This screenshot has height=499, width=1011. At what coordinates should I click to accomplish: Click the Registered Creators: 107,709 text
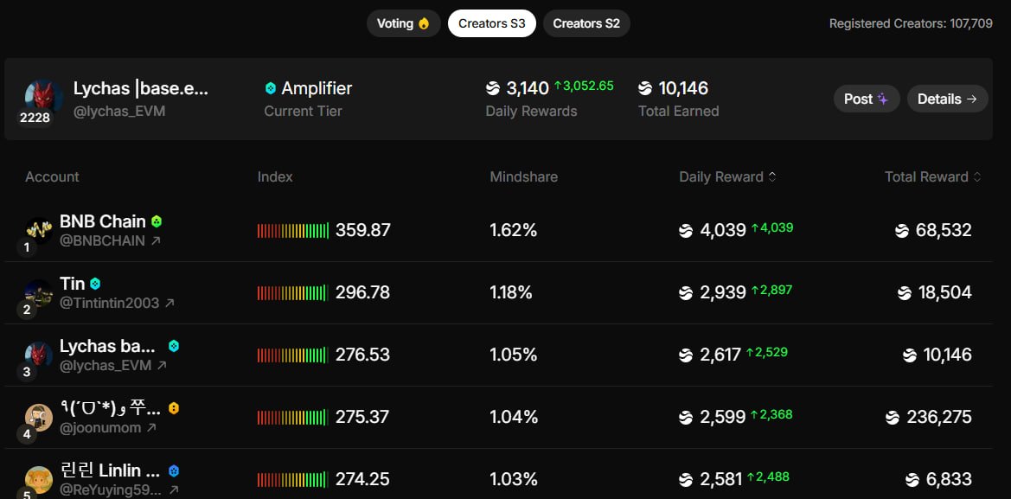point(911,24)
